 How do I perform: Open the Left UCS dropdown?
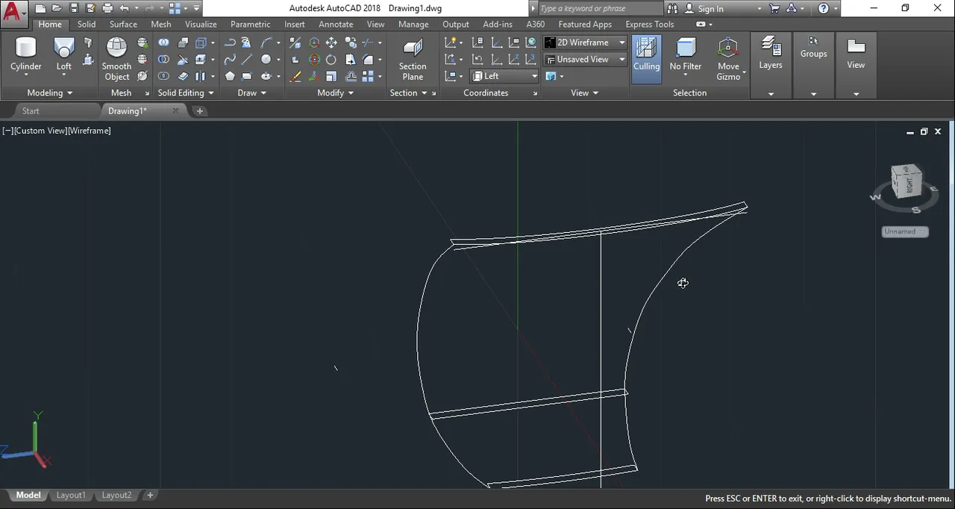(504, 76)
